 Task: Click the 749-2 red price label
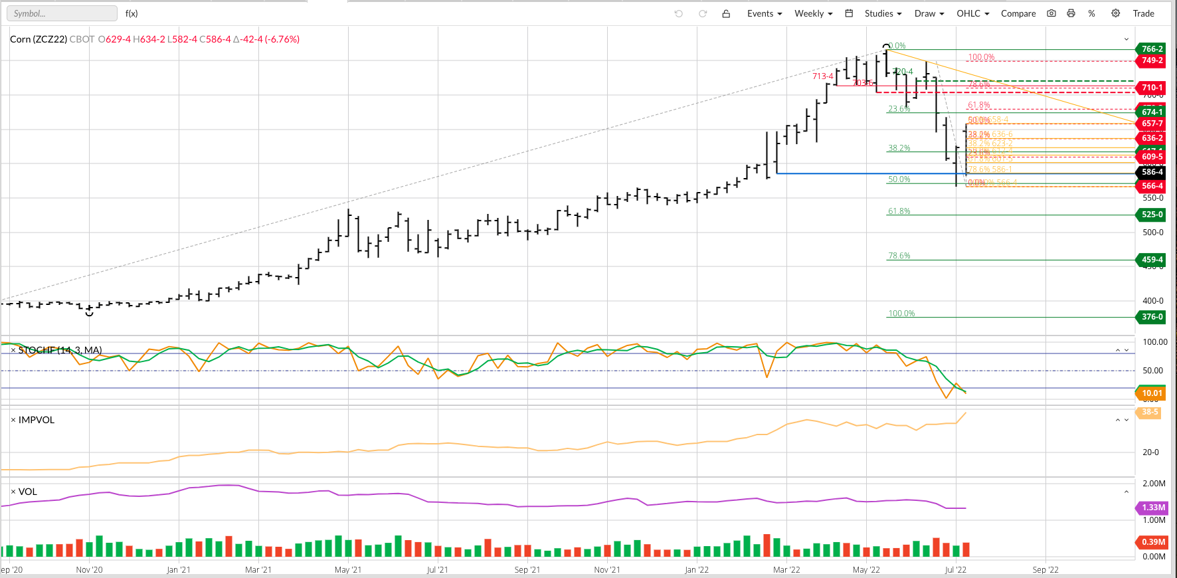(1152, 60)
